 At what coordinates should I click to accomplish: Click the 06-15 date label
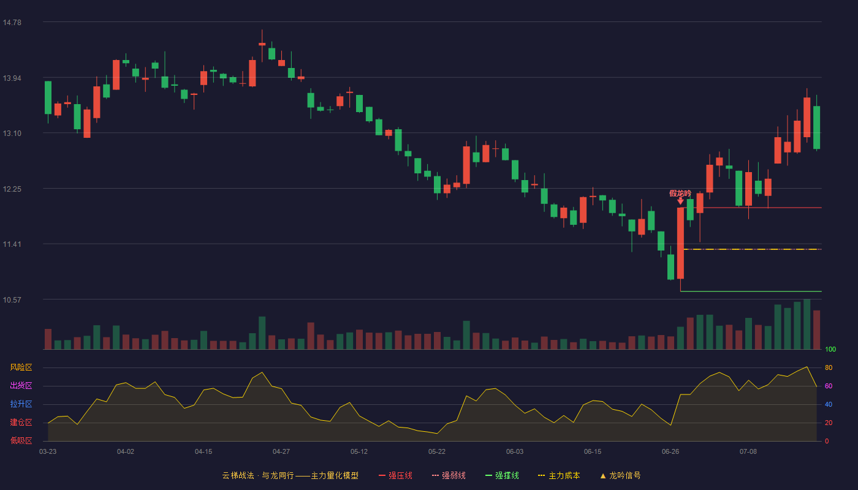pos(593,451)
